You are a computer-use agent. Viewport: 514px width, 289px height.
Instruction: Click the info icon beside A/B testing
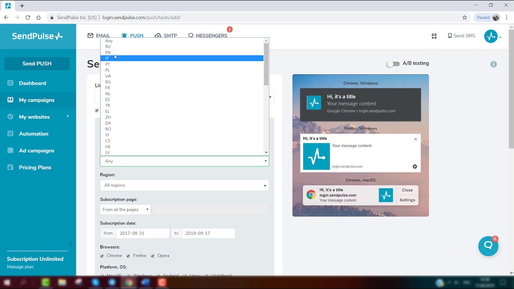[x=494, y=64]
